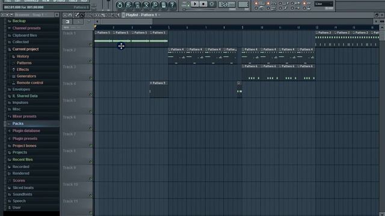The image size is (385, 216).
Task: Click the Stop transport button
Action: (203, 4)
